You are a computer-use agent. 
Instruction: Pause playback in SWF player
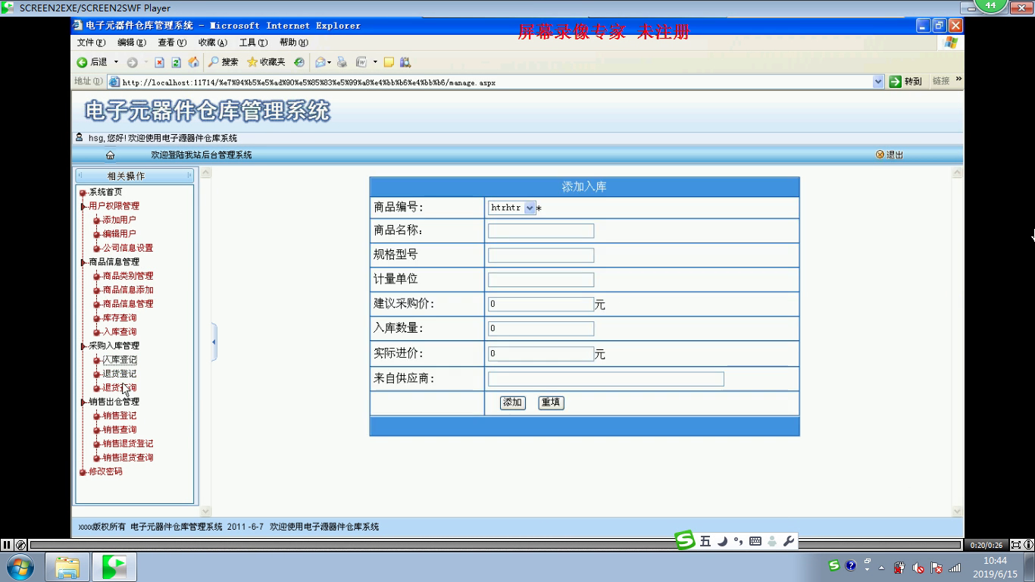(x=7, y=545)
